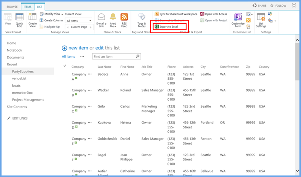
Task: Switch to the ITEMS ribbon tab
Action: pos(27,6)
